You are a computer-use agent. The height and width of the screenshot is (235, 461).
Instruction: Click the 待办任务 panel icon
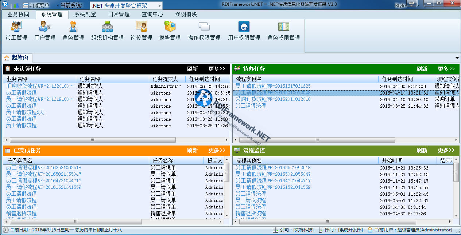coord(237,69)
